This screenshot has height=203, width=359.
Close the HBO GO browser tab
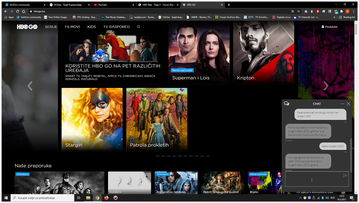click(x=222, y=5)
